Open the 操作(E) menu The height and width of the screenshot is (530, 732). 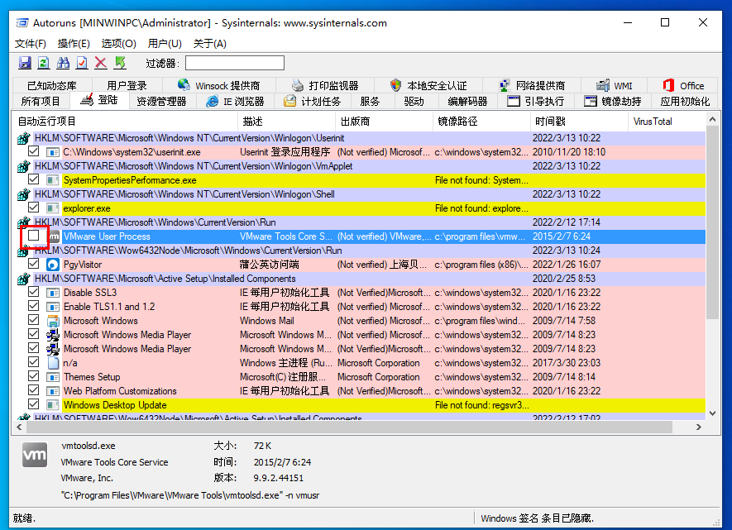click(x=74, y=43)
